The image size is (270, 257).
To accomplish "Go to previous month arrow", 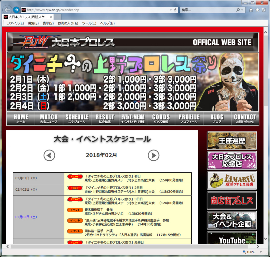I will pyautogui.click(x=49, y=156).
